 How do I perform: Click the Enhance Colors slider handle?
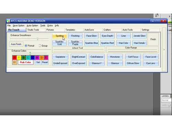click(x=30, y=53)
